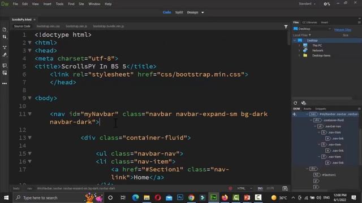Collapse the container-fluid div at line 13
The image size is (362, 203).
pos(30,138)
